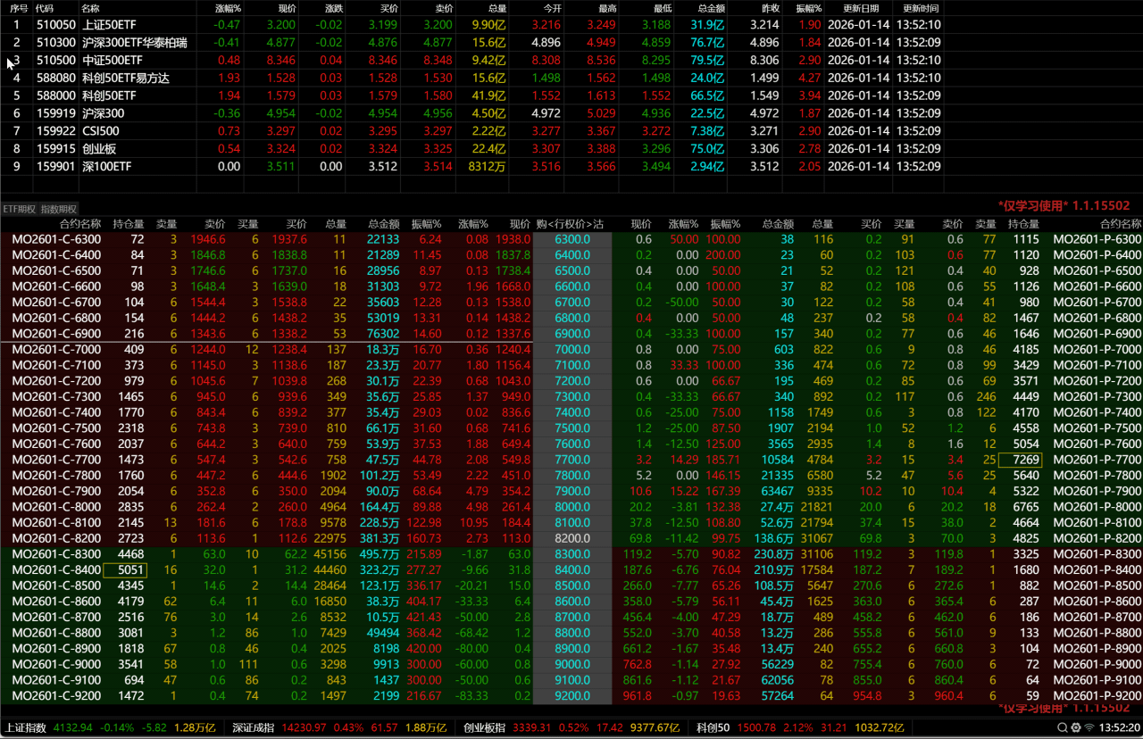Click the network signal icon

tap(1089, 728)
